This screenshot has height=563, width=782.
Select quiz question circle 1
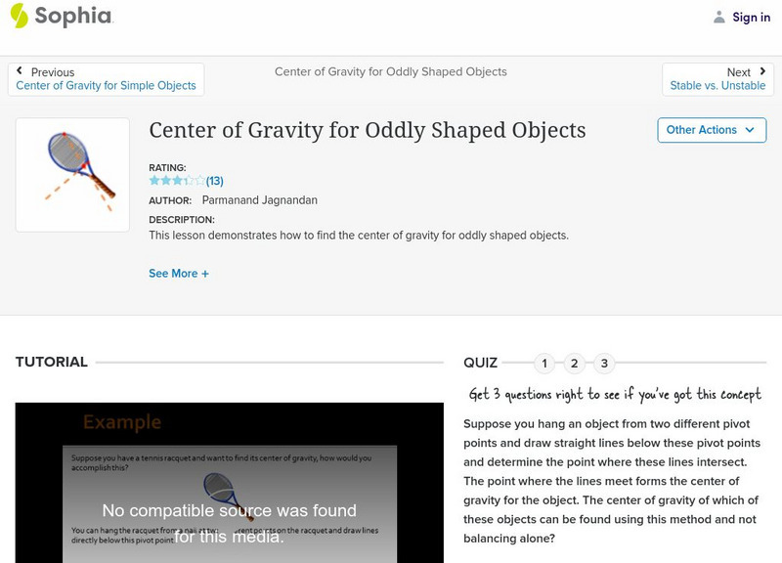tap(545, 363)
